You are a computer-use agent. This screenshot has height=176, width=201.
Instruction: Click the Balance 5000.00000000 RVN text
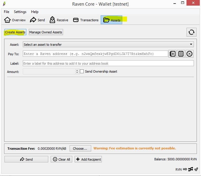coord(175,159)
